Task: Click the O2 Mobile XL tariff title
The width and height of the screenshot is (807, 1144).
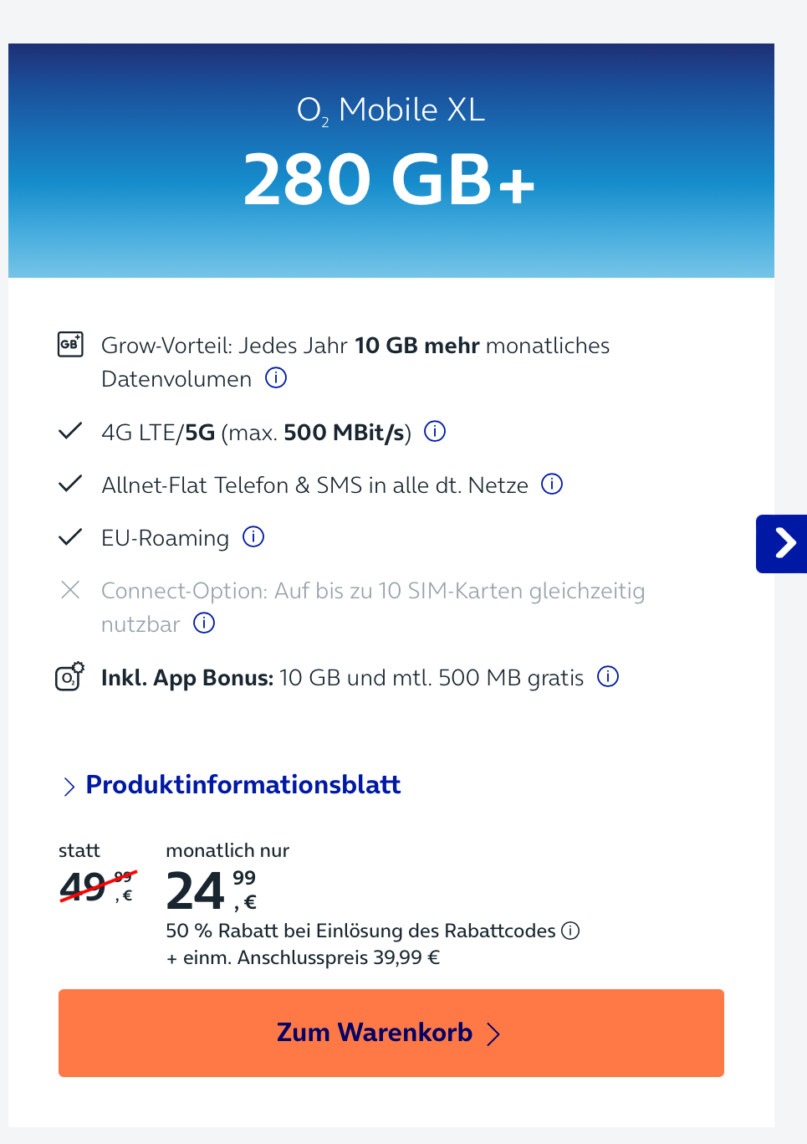Action: (391, 110)
